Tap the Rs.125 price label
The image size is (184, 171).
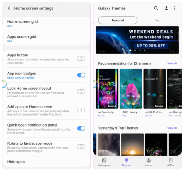101,116
